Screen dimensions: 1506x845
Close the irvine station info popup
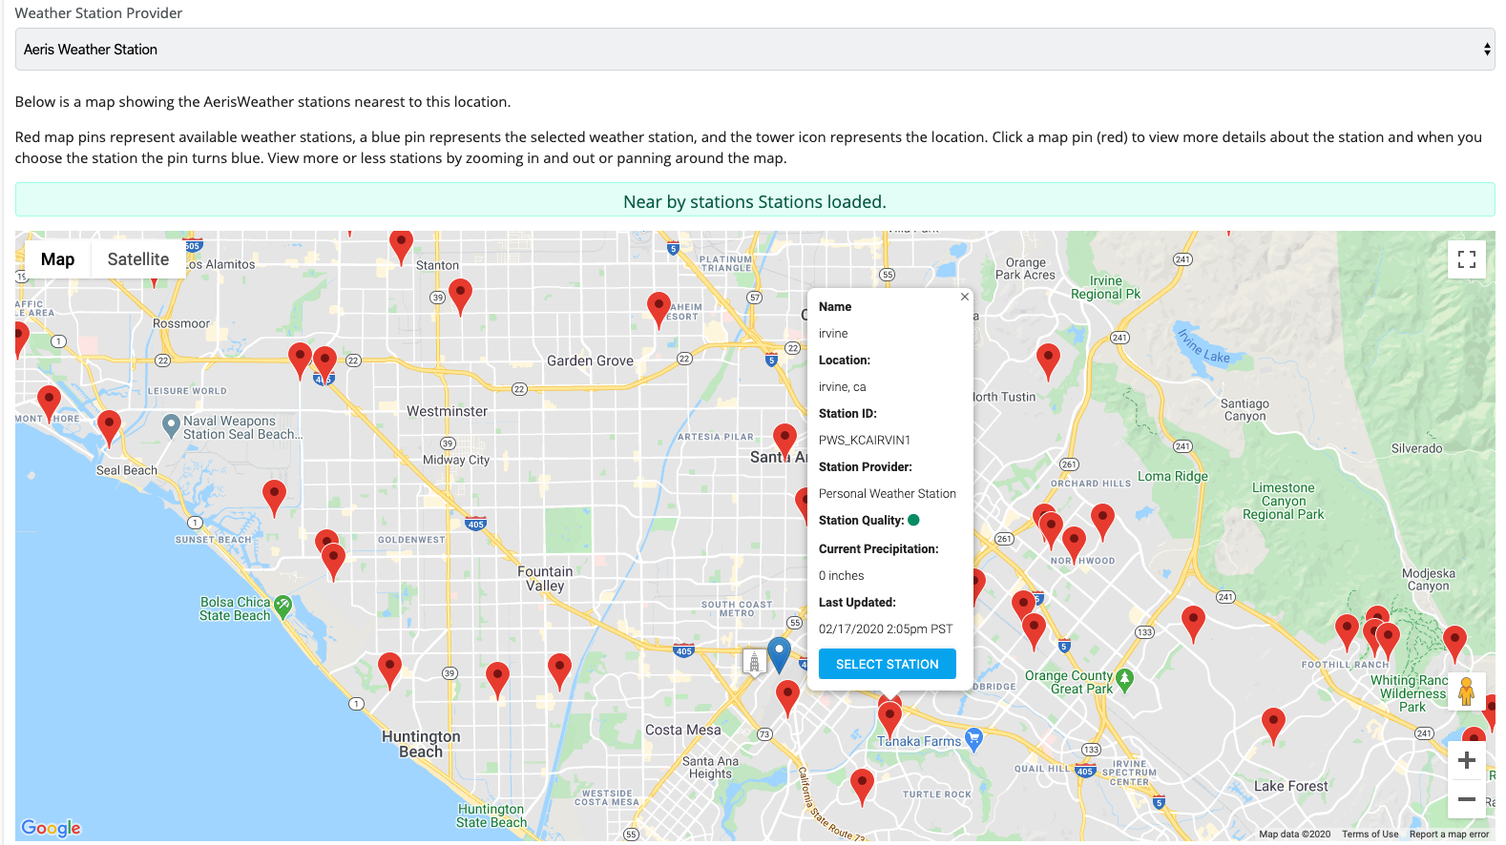964,297
